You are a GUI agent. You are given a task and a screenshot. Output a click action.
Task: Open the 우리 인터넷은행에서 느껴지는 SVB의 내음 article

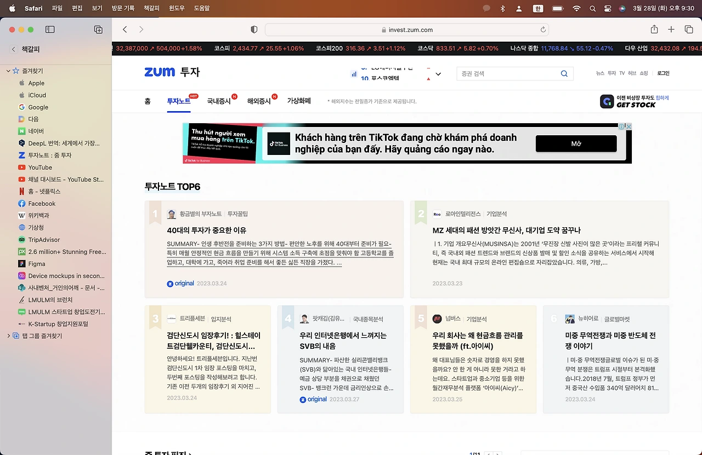tap(343, 341)
